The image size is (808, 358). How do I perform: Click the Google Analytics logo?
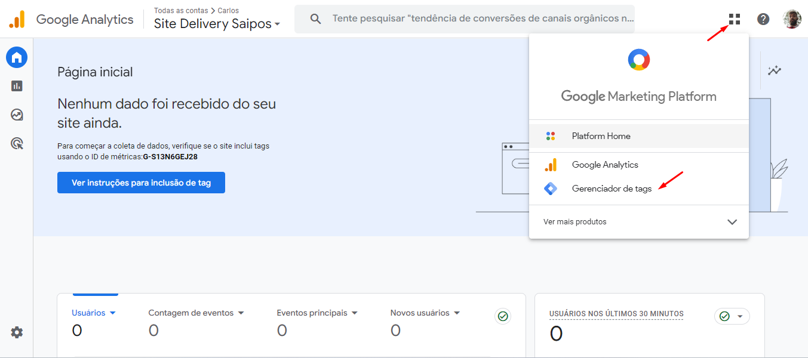[x=17, y=20]
